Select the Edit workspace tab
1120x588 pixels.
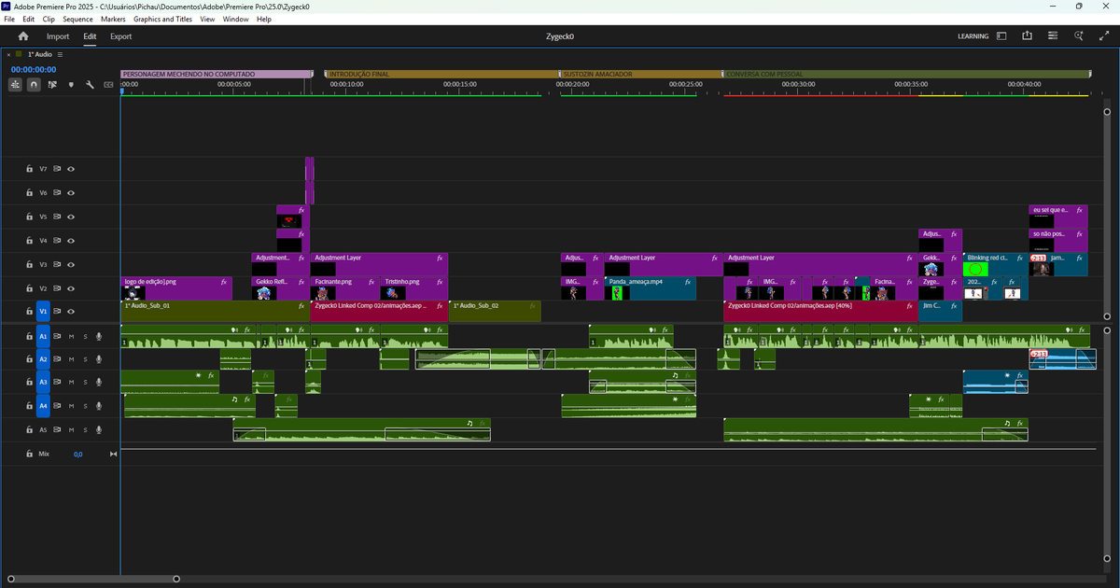coord(90,36)
